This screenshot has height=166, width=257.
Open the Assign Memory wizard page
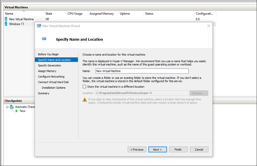47,71
